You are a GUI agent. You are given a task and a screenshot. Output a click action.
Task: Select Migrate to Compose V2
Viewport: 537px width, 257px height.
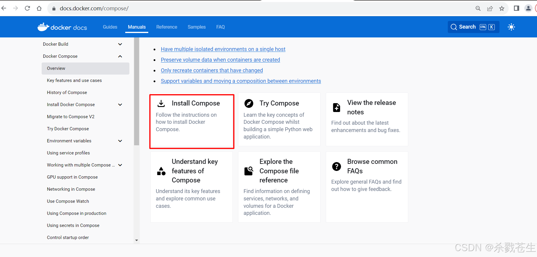click(71, 117)
